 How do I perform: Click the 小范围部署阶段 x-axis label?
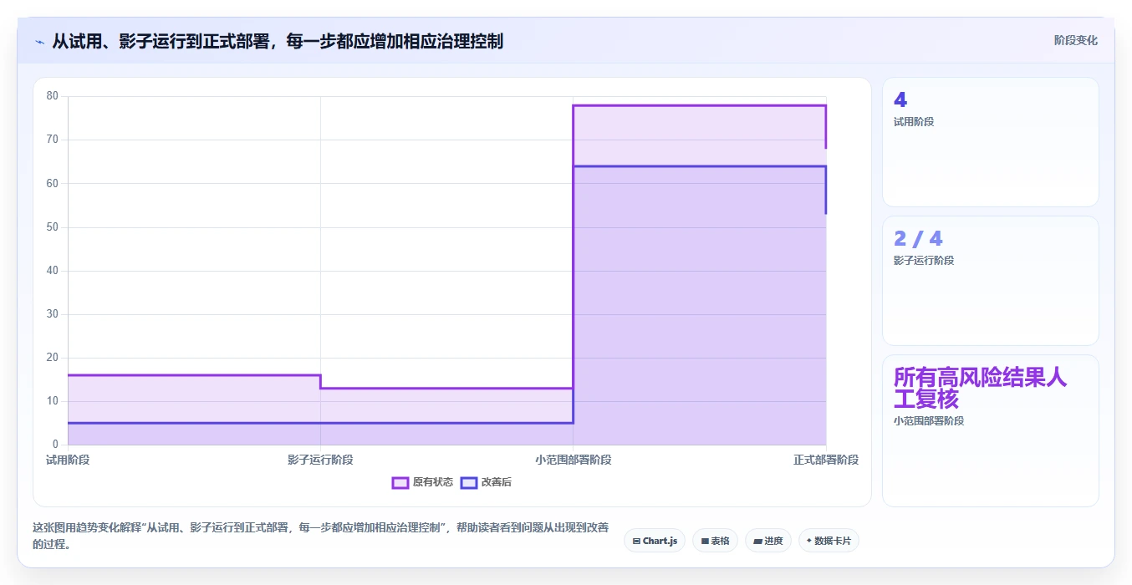(x=574, y=460)
